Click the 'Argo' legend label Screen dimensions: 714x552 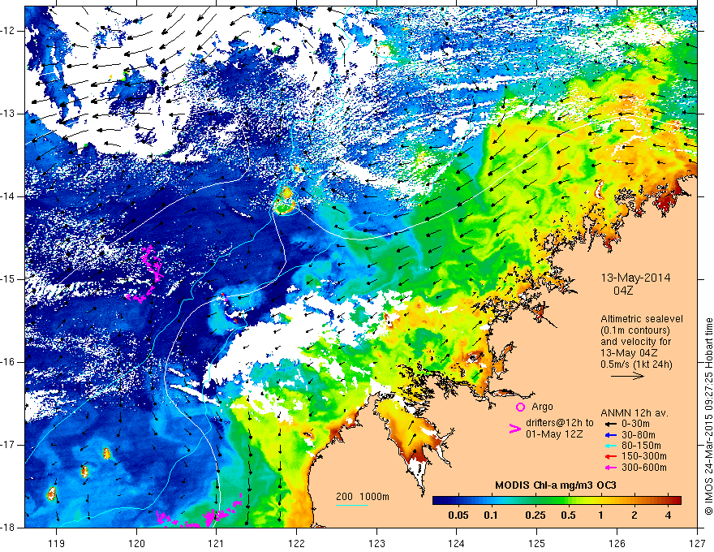coord(542,407)
